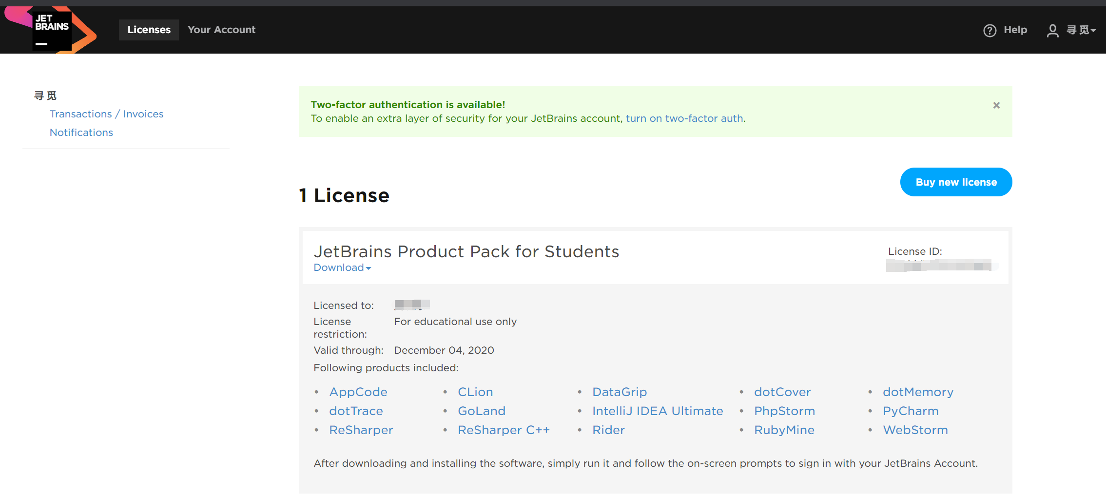Viewport: 1106px width, 496px height.
Task: Open the user account dropdown 寻觅
Action: [1081, 30]
